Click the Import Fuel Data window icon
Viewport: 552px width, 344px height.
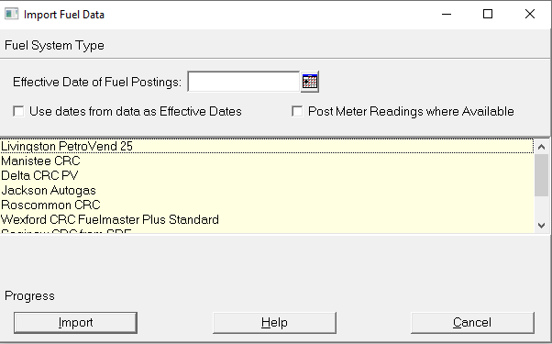pyautogui.click(x=11, y=14)
